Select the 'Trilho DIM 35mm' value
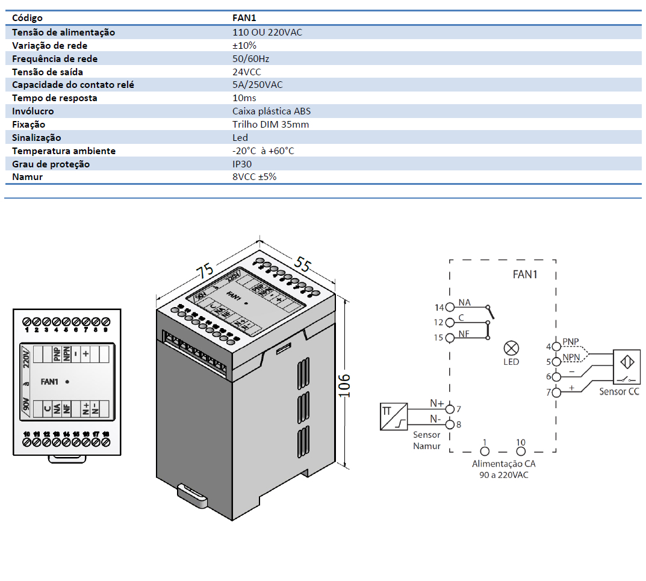The image size is (646, 581). tap(270, 124)
